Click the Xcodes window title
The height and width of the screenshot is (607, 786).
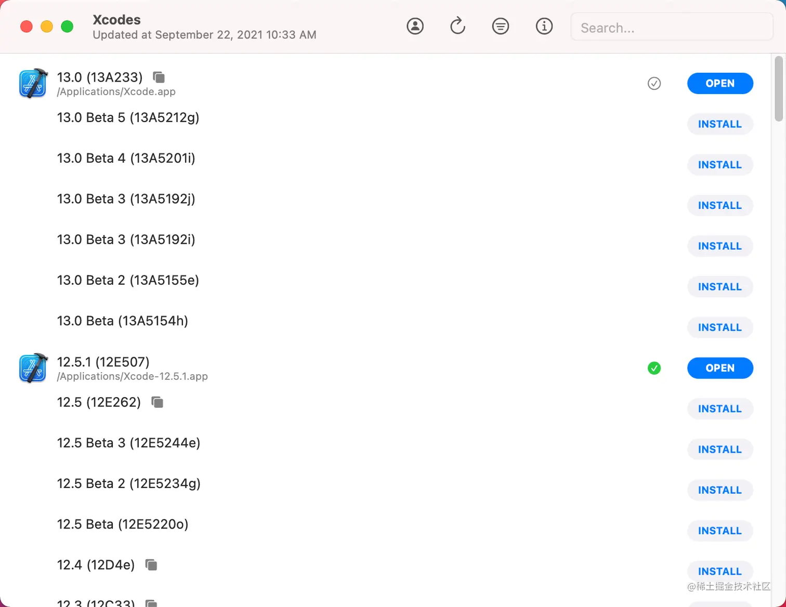pyautogui.click(x=116, y=20)
